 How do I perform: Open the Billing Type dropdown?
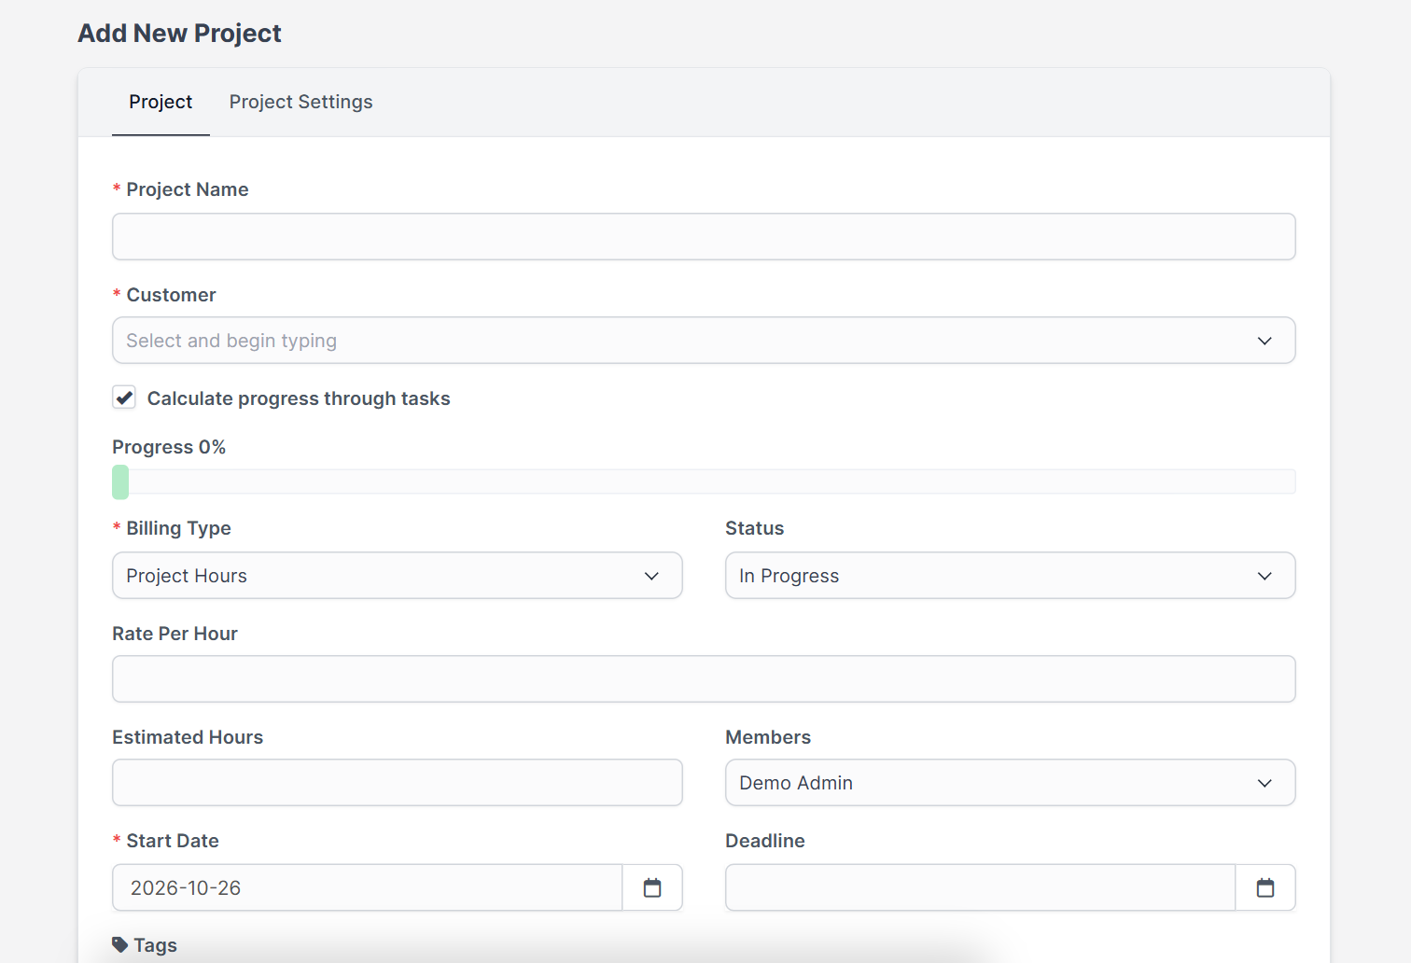pyautogui.click(x=398, y=576)
